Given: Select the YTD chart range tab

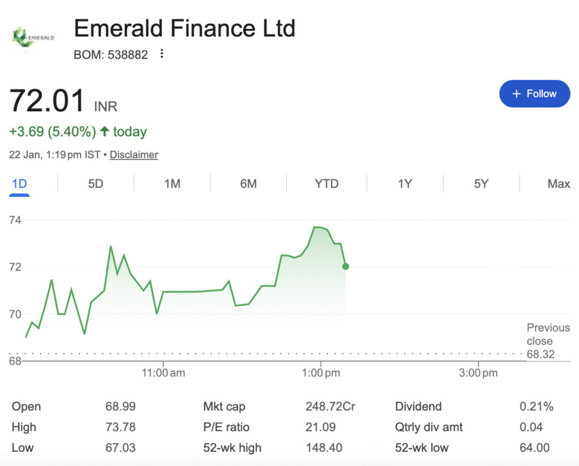Looking at the screenshot, I should [326, 184].
